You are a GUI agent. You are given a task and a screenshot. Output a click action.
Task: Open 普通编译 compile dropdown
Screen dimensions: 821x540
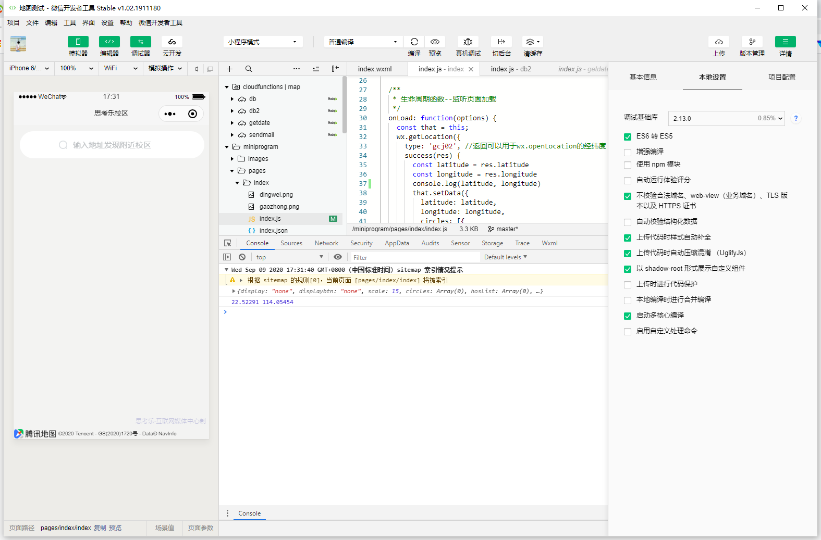(x=363, y=42)
